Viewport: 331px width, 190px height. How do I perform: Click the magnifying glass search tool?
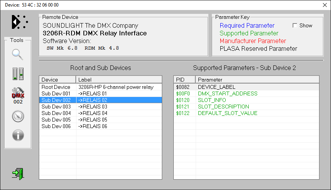tap(18, 55)
